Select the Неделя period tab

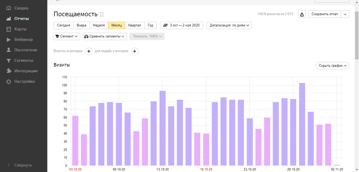[99, 25]
